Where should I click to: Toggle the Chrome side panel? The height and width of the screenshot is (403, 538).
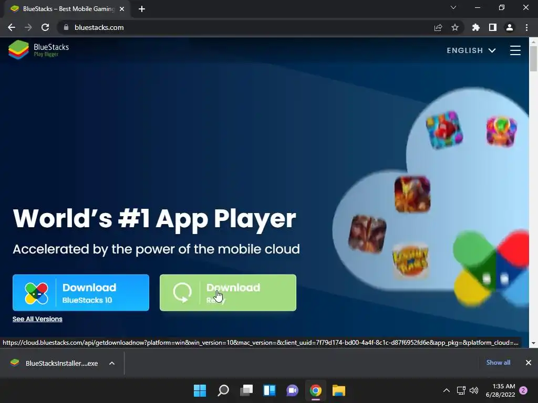click(493, 27)
